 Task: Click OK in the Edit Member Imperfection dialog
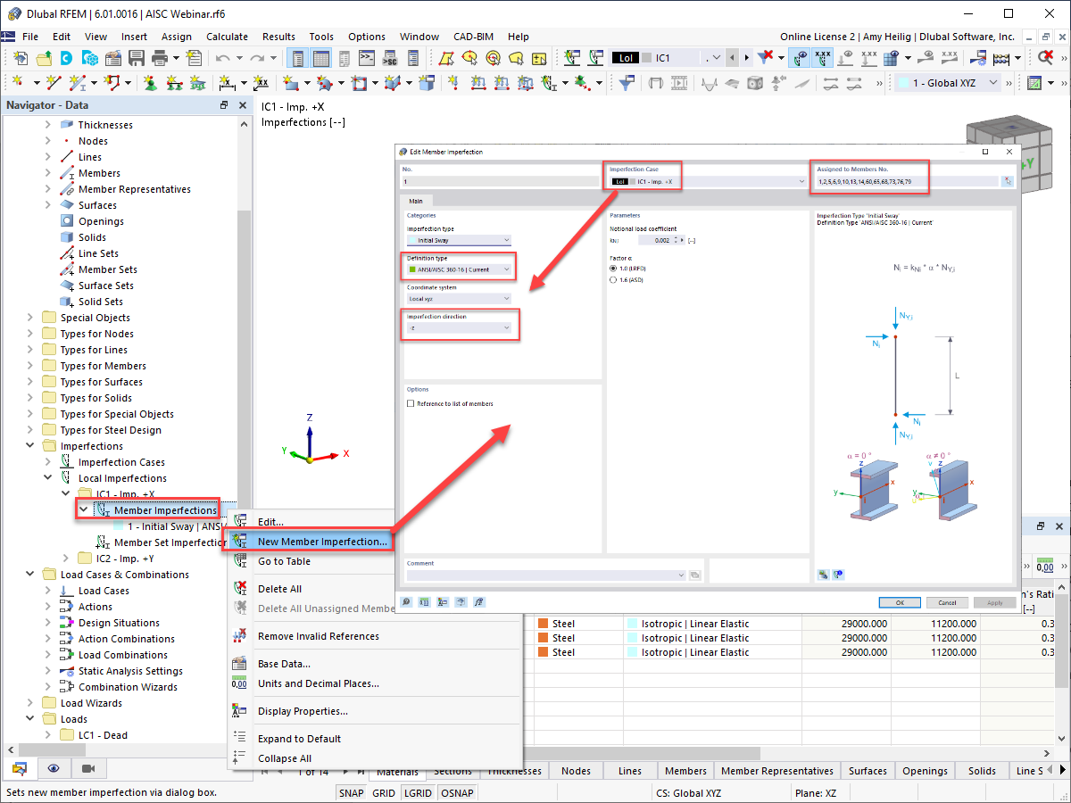(900, 602)
